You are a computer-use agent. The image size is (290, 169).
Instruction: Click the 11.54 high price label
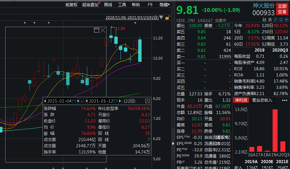(120, 29)
